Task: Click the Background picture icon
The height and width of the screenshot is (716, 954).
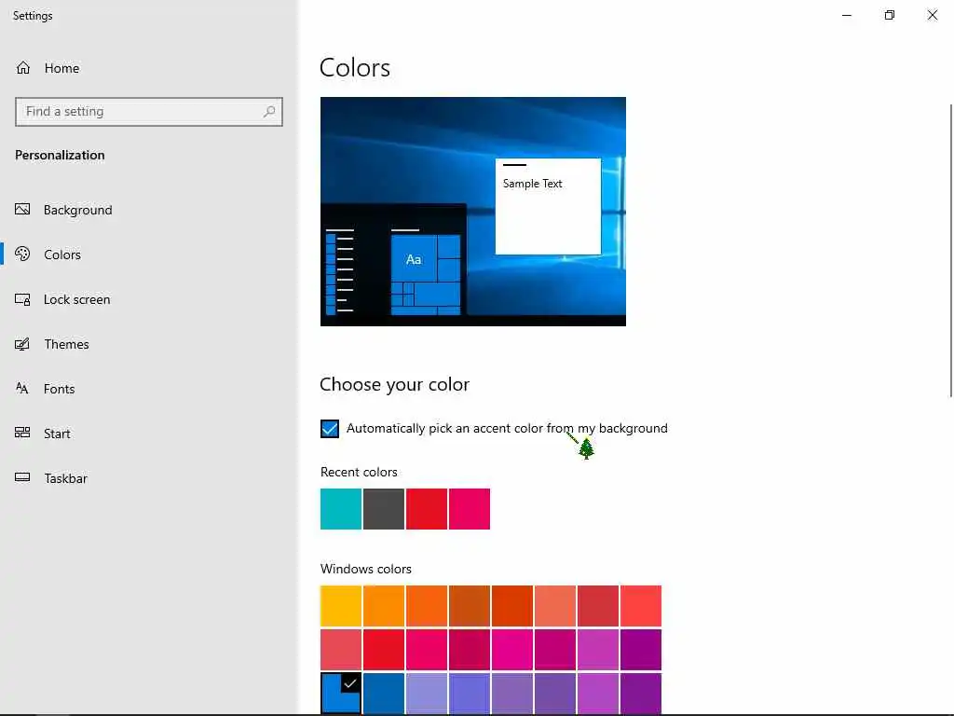Action: point(22,210)
